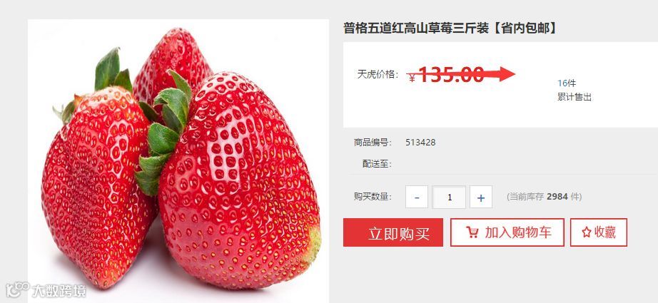The width and height of the screenshot is (658, 303).
Task: Click the yuan currency symbol
Action: [x=412, y=78]
